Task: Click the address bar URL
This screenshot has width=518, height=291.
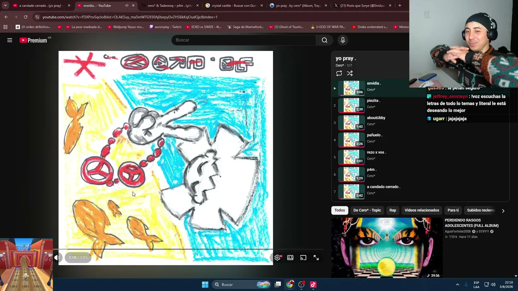Action: click(x=130, y=17)
